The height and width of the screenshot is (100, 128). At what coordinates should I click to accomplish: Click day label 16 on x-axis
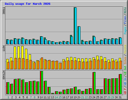coord(64,97)
